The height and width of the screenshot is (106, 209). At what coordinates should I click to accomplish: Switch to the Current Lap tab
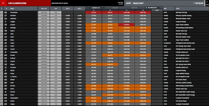tap(96, 8)
